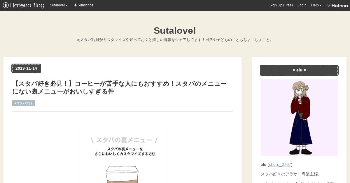Expand the Help dropdown
The height and width of the screenshot is (183, 350).
[316, 5]
